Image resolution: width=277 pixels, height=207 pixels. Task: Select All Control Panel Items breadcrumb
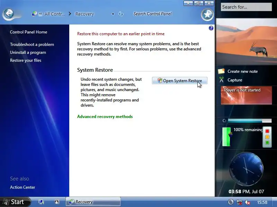coord(55,14)
